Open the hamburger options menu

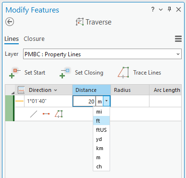click(178, 39)
